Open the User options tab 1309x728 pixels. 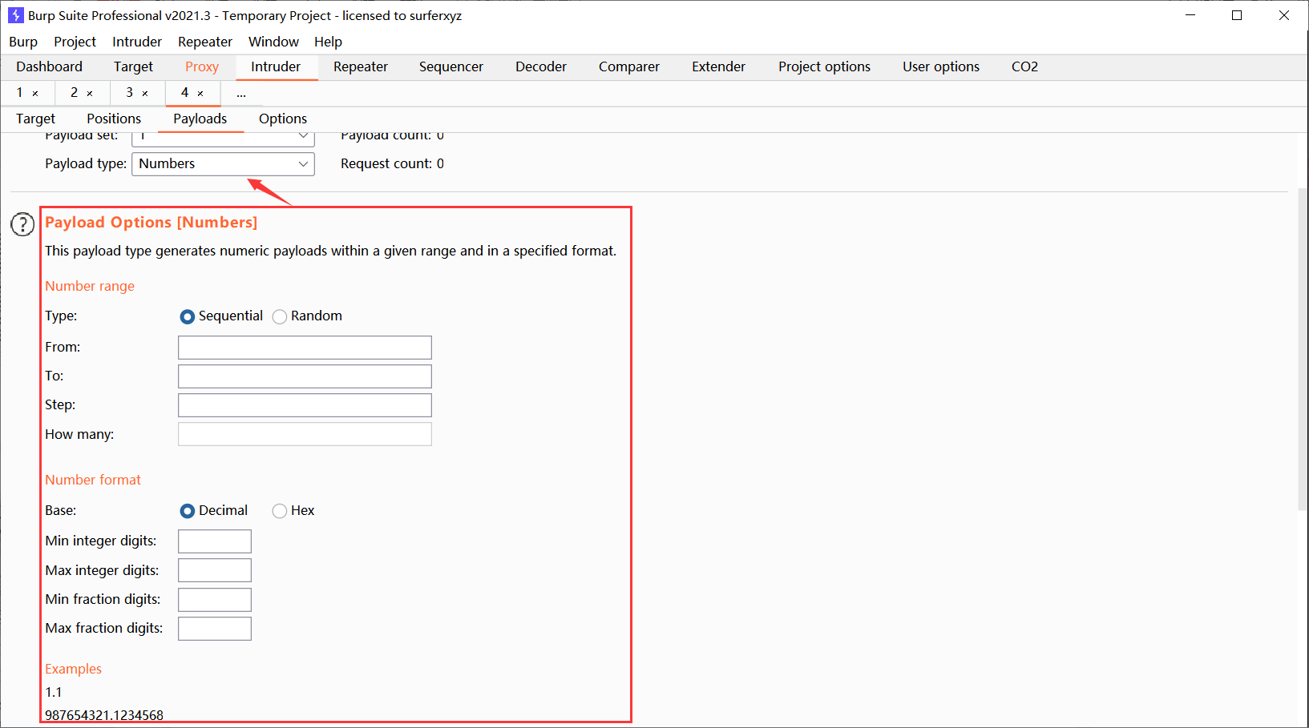point(941,67)
